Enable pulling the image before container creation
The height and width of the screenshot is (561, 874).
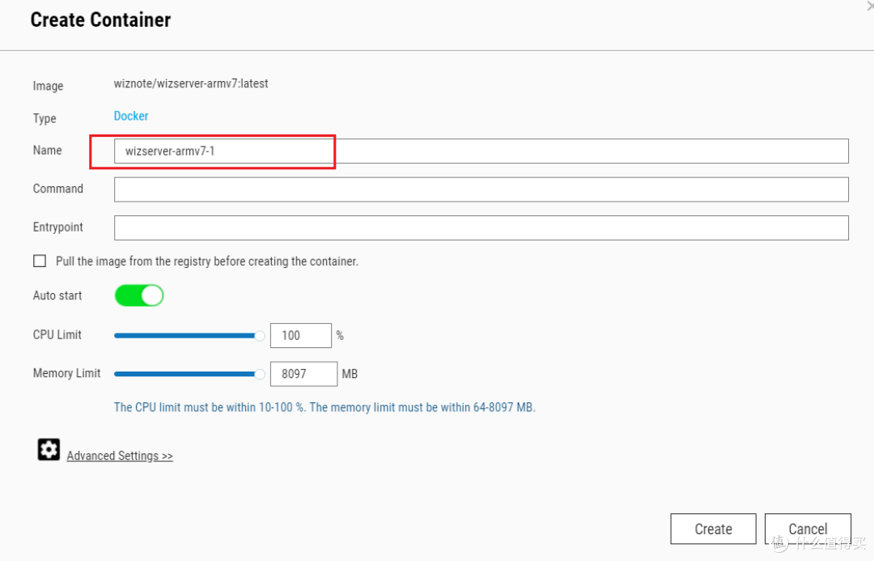pos(40,261)
